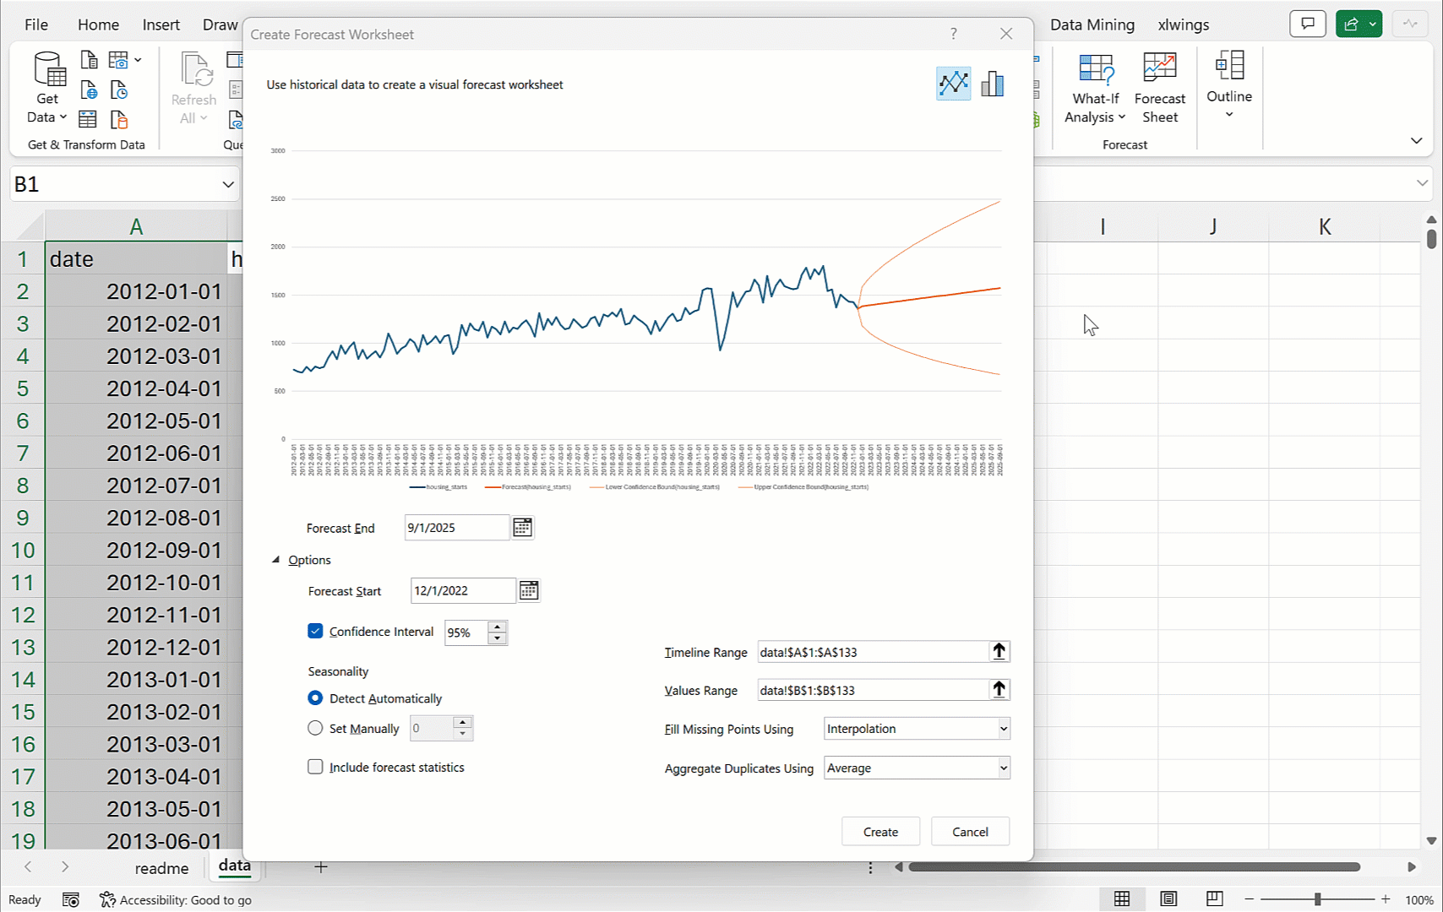Open the Forecast Start calendar picker
Screen dimensions: 1443x912
(x=528, y=591)
